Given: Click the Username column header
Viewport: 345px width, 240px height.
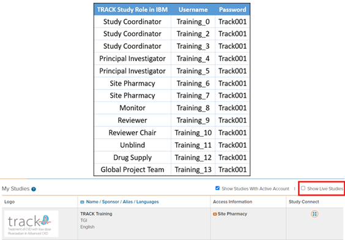Looking at the screenshot, I should pos(193,10).
